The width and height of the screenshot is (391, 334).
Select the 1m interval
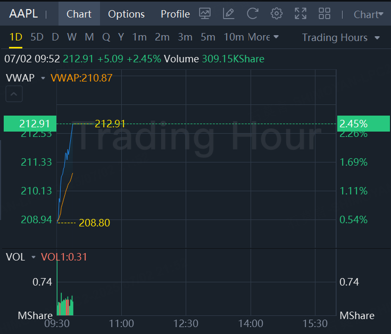pos(139,37)
